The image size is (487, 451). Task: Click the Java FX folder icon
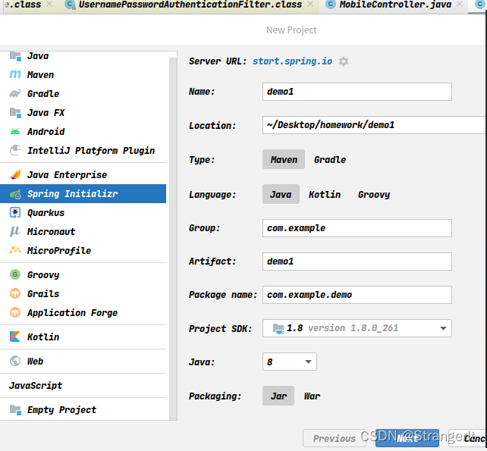[x=15, y=113]
